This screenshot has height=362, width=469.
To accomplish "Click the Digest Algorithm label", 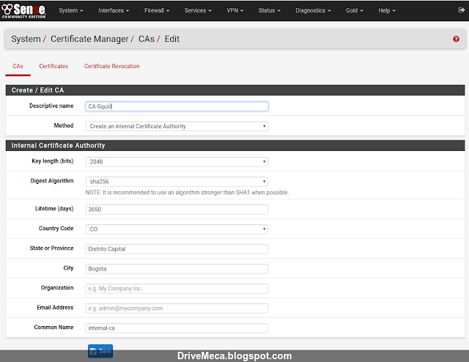I will [x=52, y=181].
